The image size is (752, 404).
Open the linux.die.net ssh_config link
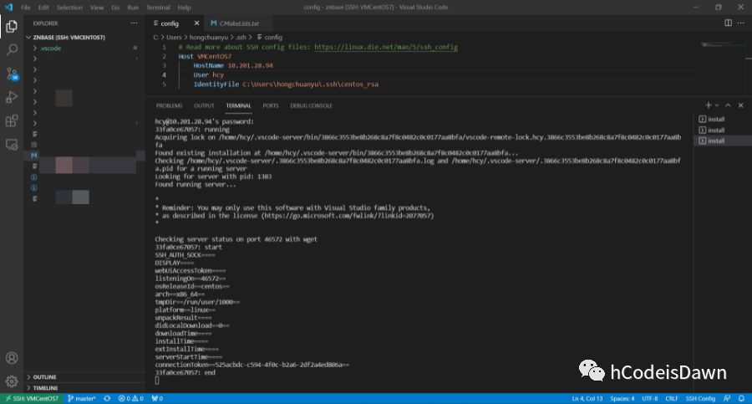386,47
